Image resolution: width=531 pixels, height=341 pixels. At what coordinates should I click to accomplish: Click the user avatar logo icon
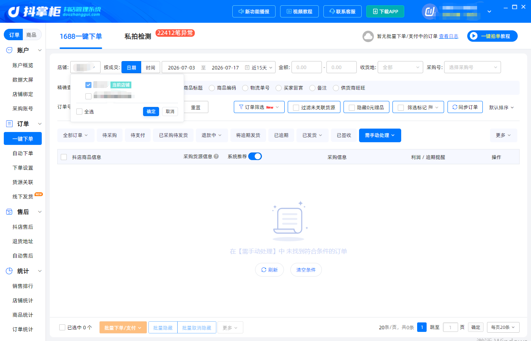click(x=430, y=12)
